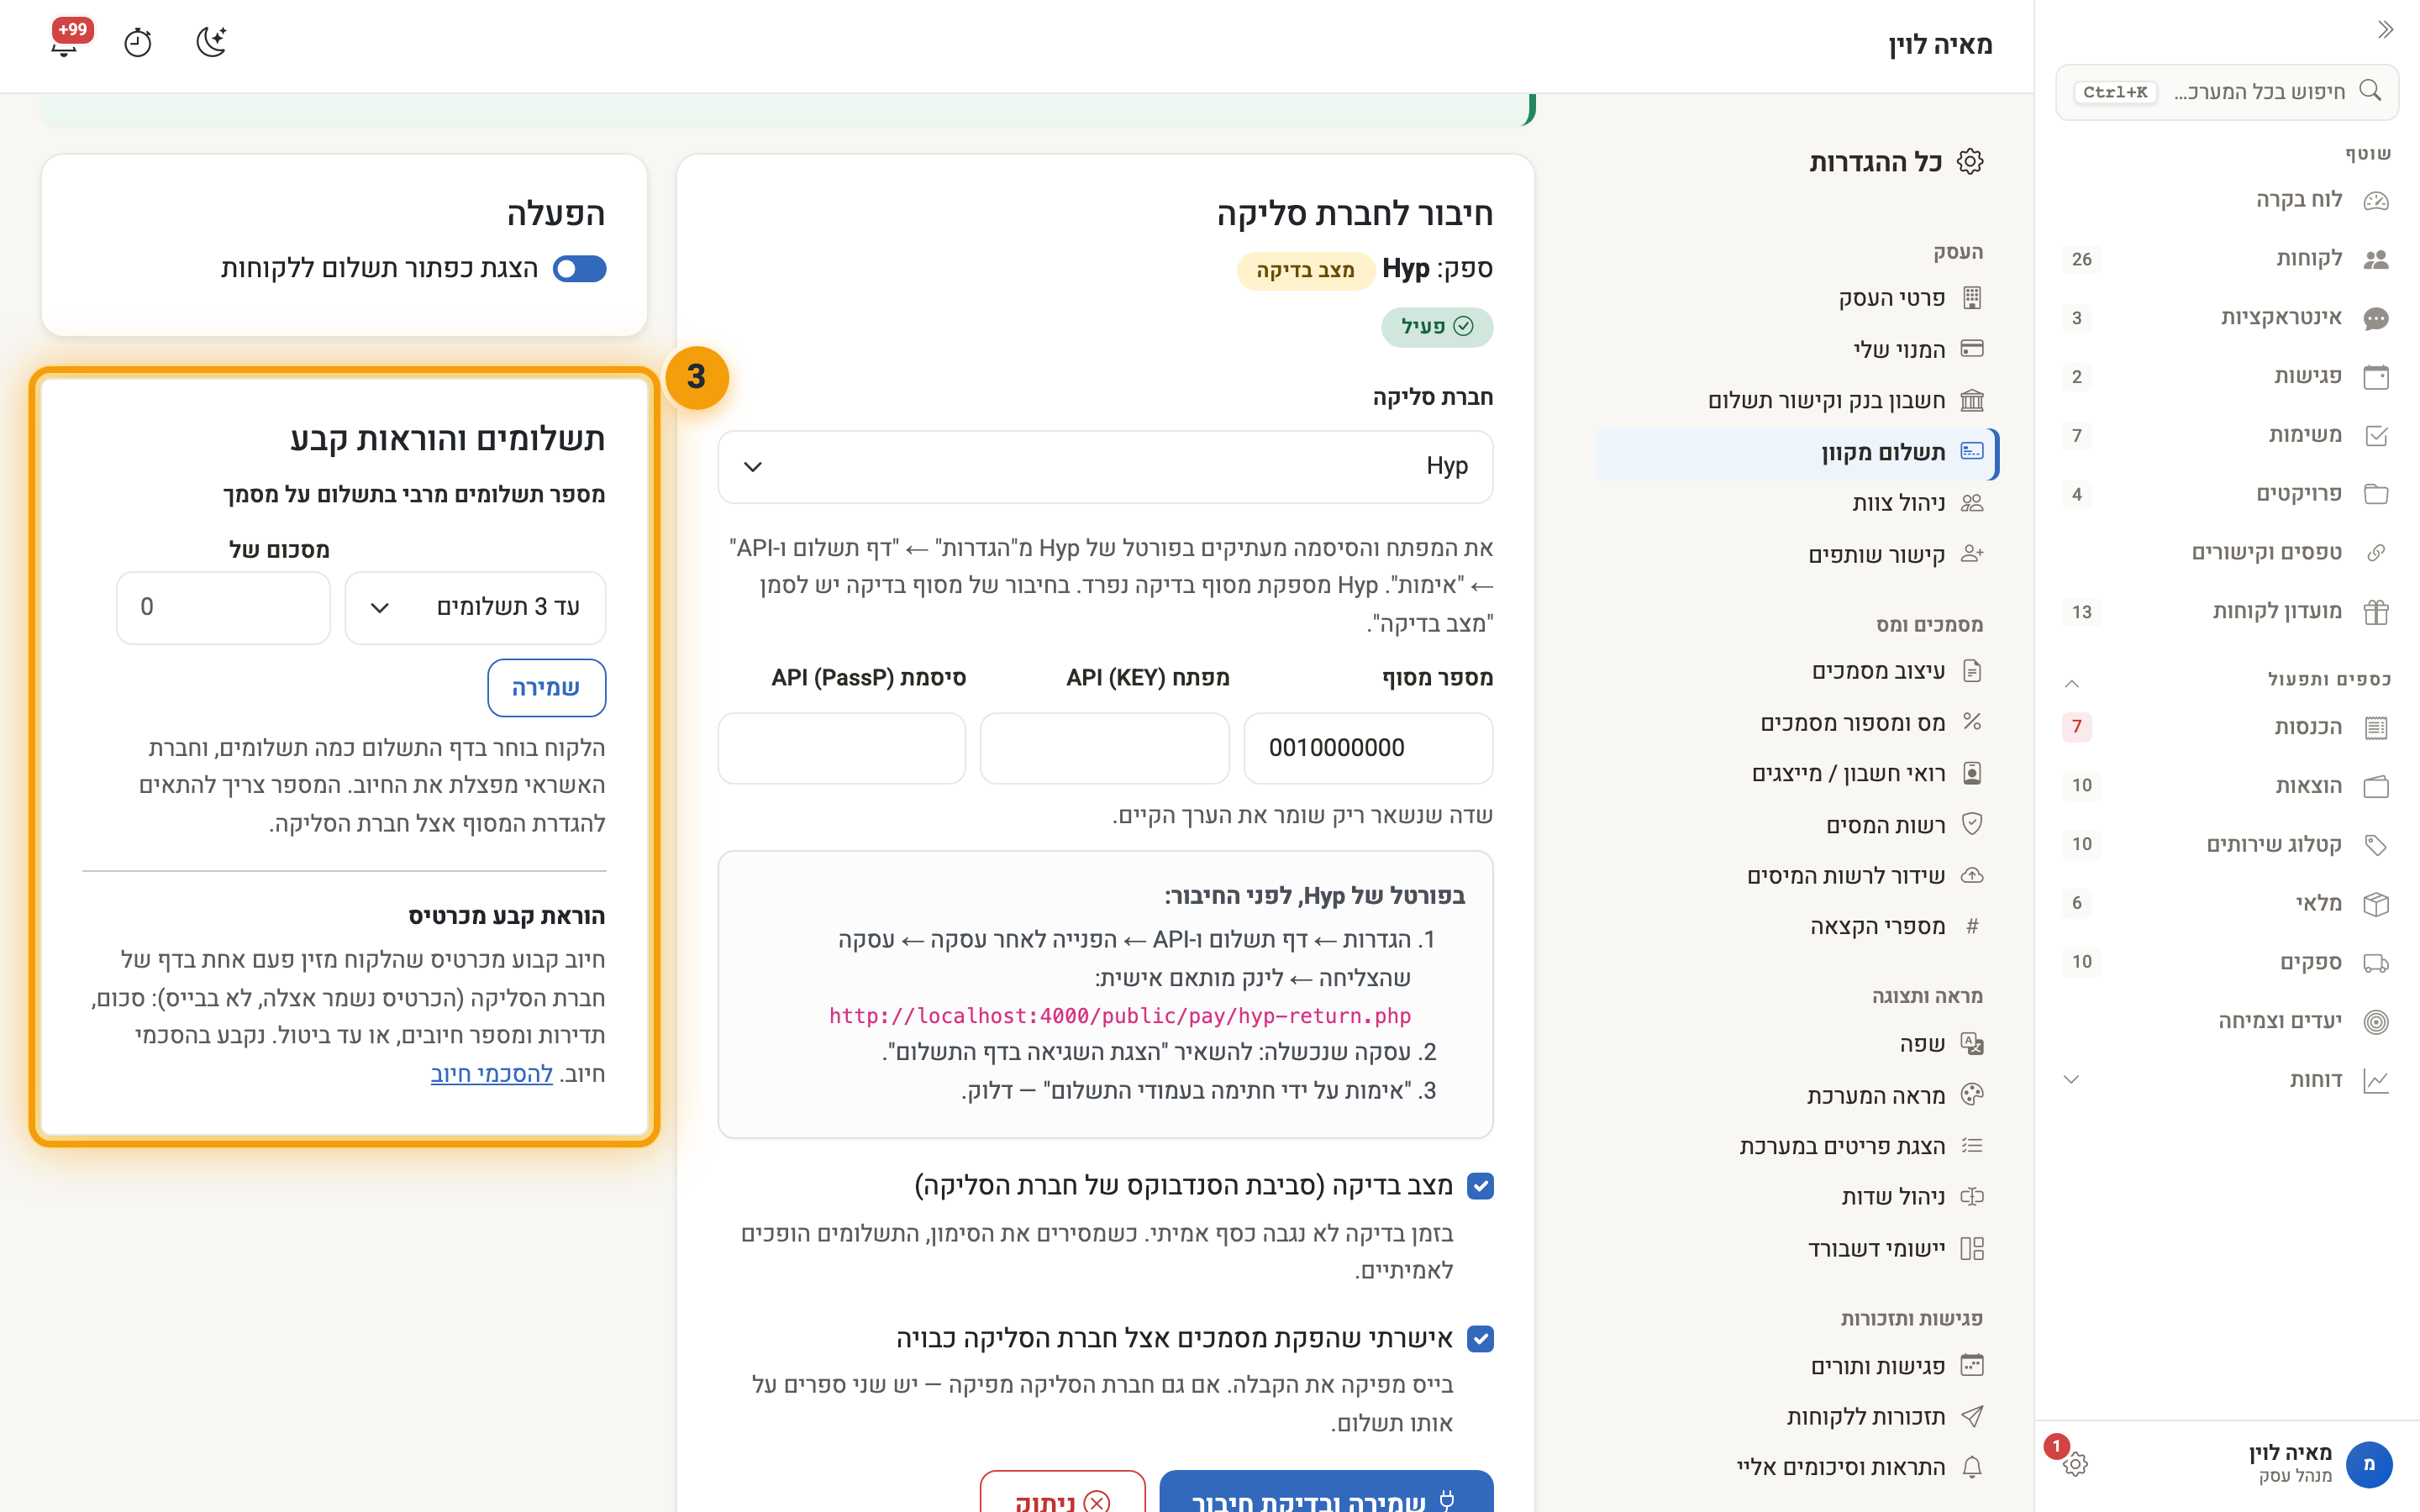Focus the מפתח API (KEY) field
This screenshot has width=2420, height=1512.
click(1104, 748)
